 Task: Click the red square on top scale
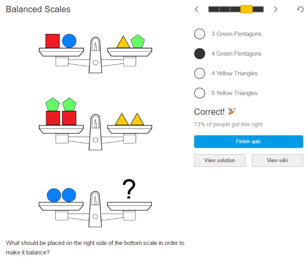pyautogui.click(x=52, y=41)
